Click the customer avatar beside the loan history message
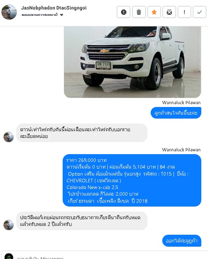 [8, 225]
